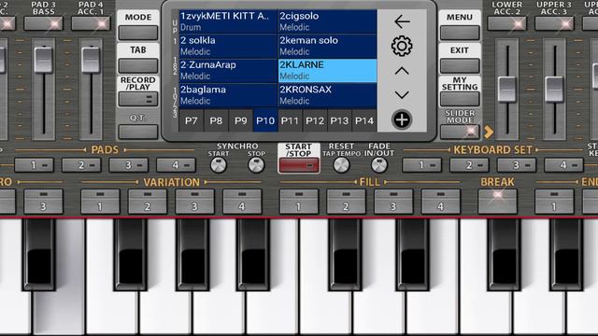Toggle the PAD 3 BASS button
598x336 pixels.
tap(44, 24)
